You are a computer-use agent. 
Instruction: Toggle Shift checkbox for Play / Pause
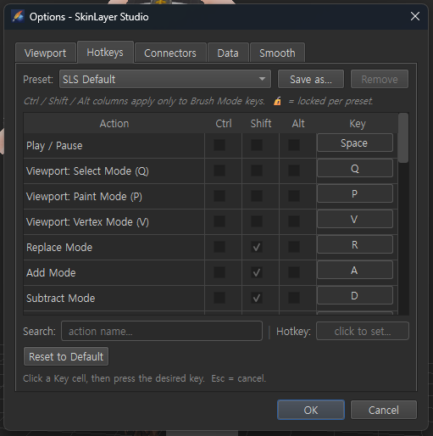tap(257, 145)
